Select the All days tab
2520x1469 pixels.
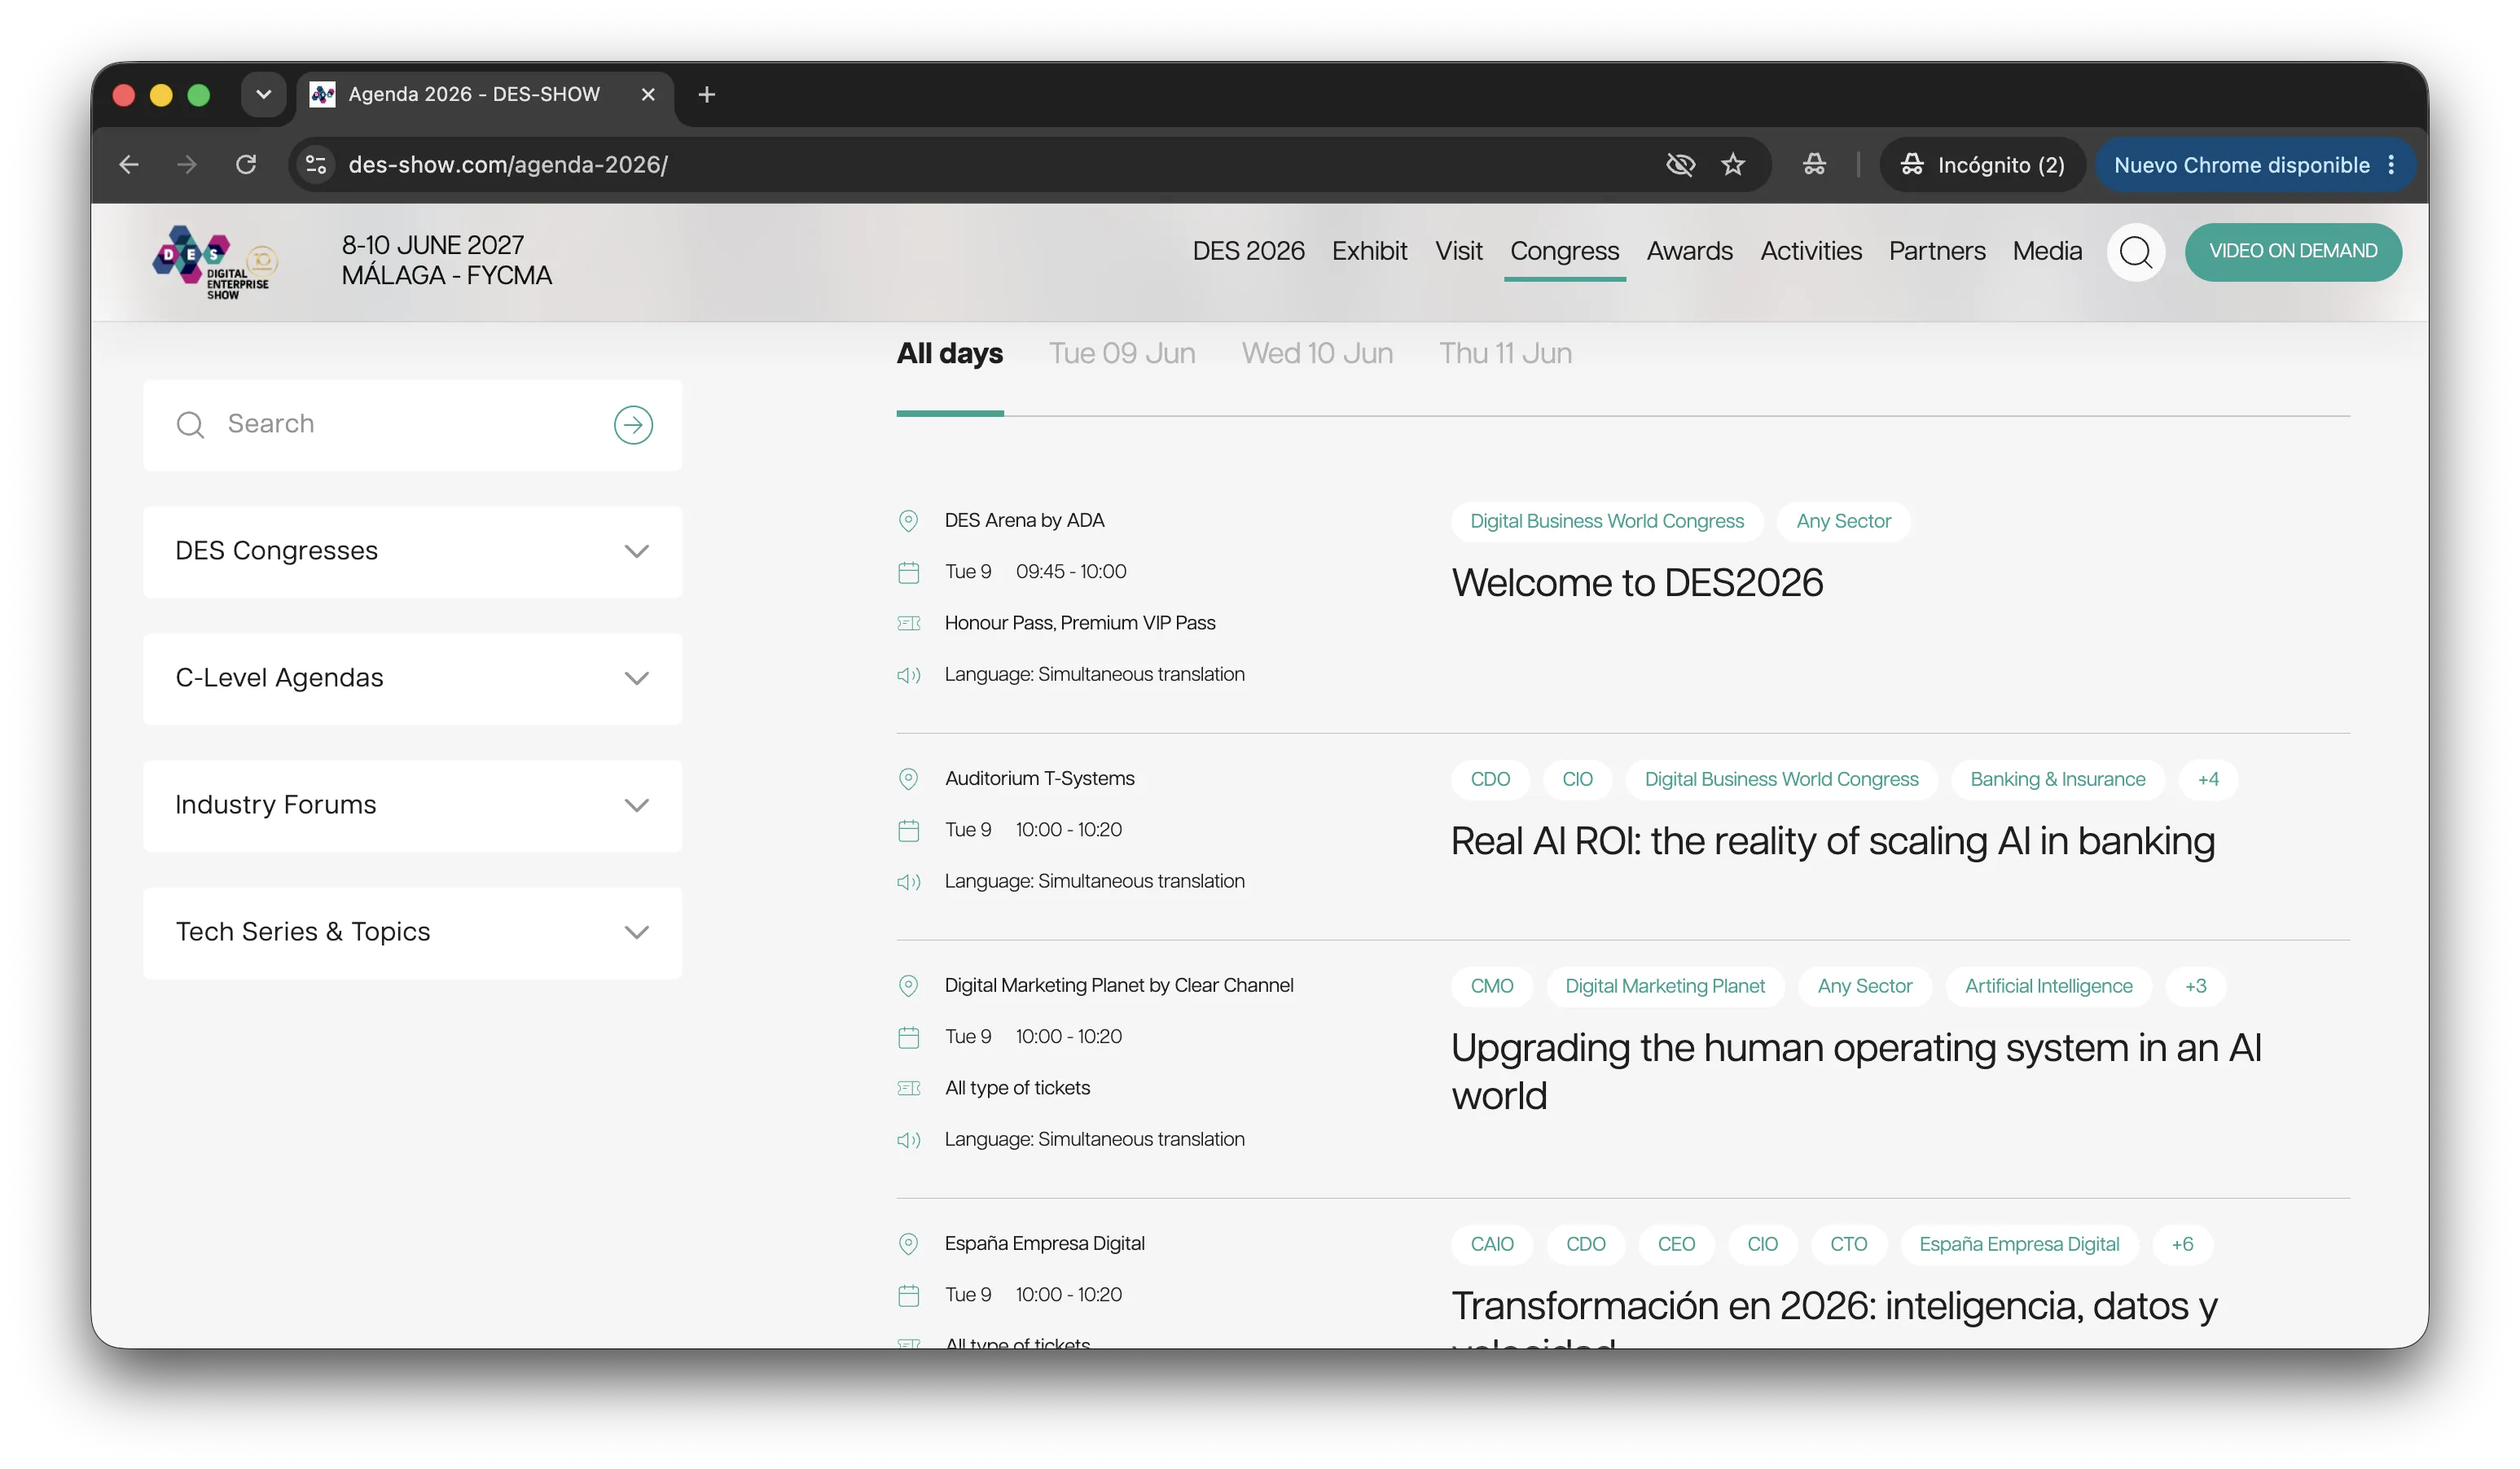[x=950, y=354]
